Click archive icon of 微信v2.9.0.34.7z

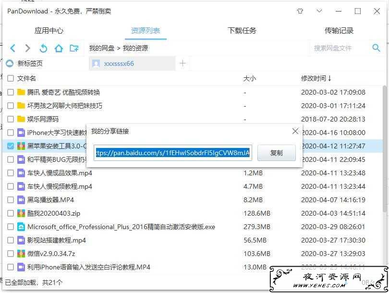tap(21, 254)
